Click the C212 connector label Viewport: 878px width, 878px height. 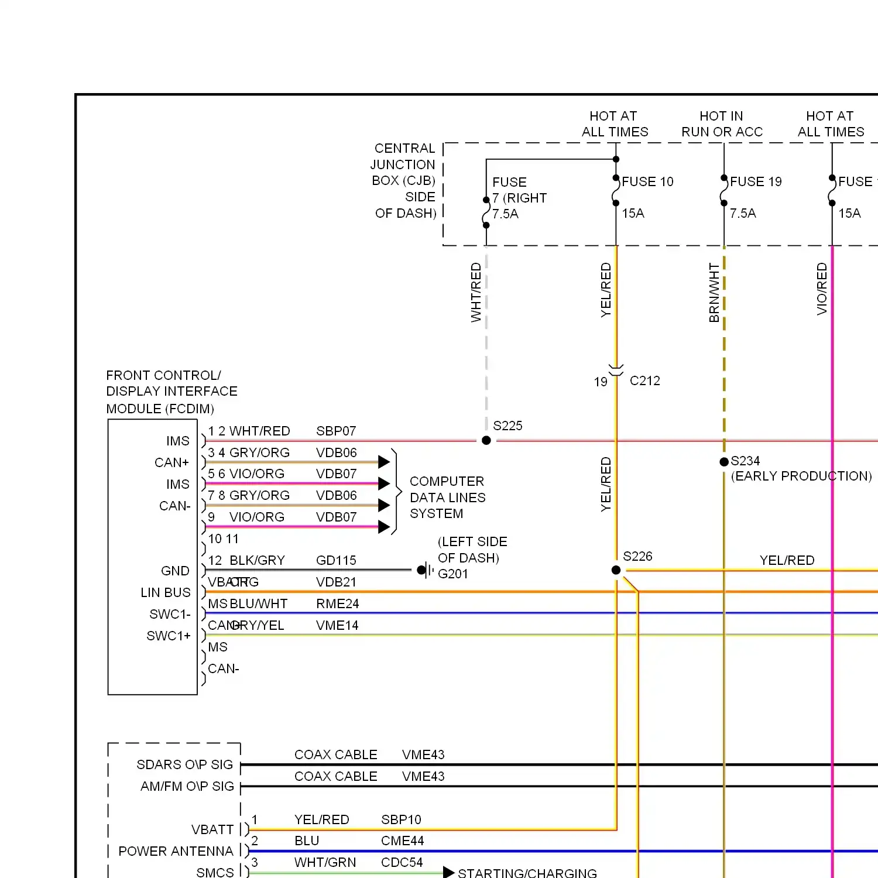(644, 380)
